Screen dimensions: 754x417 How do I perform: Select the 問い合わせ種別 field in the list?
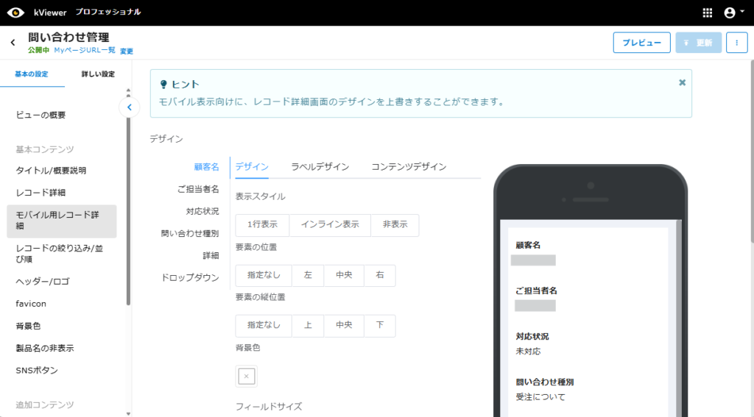tap(190, 233)
